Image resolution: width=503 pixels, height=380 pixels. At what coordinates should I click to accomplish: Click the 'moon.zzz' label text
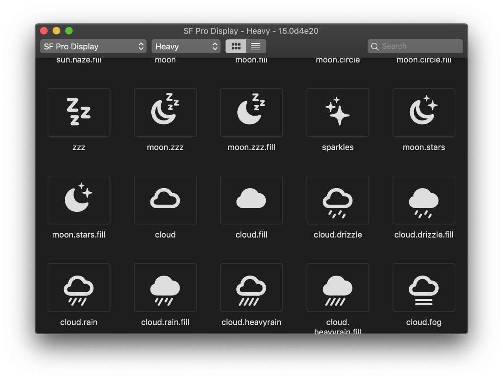(x=165, y=147)
